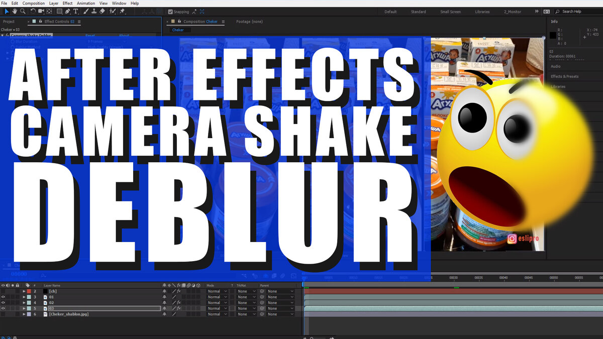603x339 pixels.
Task: Select the Zoom magnifier tool
Action: tap(23, 11)
